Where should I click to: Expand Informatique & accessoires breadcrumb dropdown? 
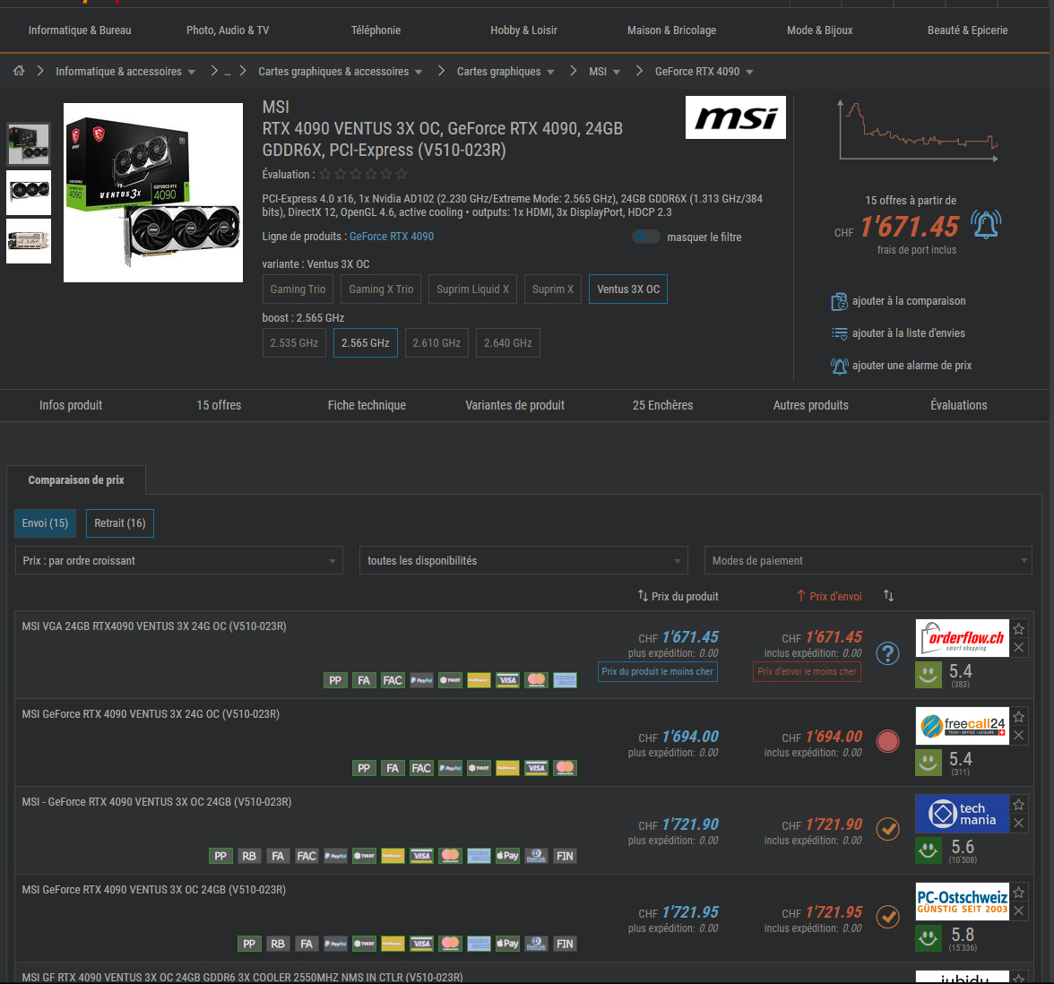pyautogui.click(x=192, y=72)
